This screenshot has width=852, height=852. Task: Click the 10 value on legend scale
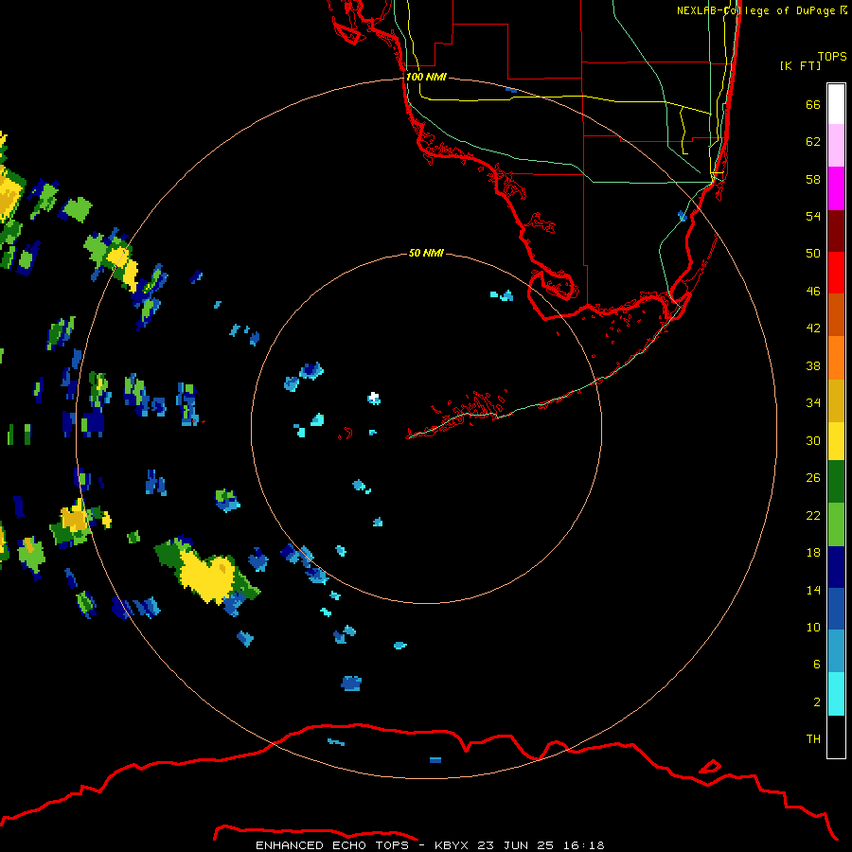[x=813, y=627]
